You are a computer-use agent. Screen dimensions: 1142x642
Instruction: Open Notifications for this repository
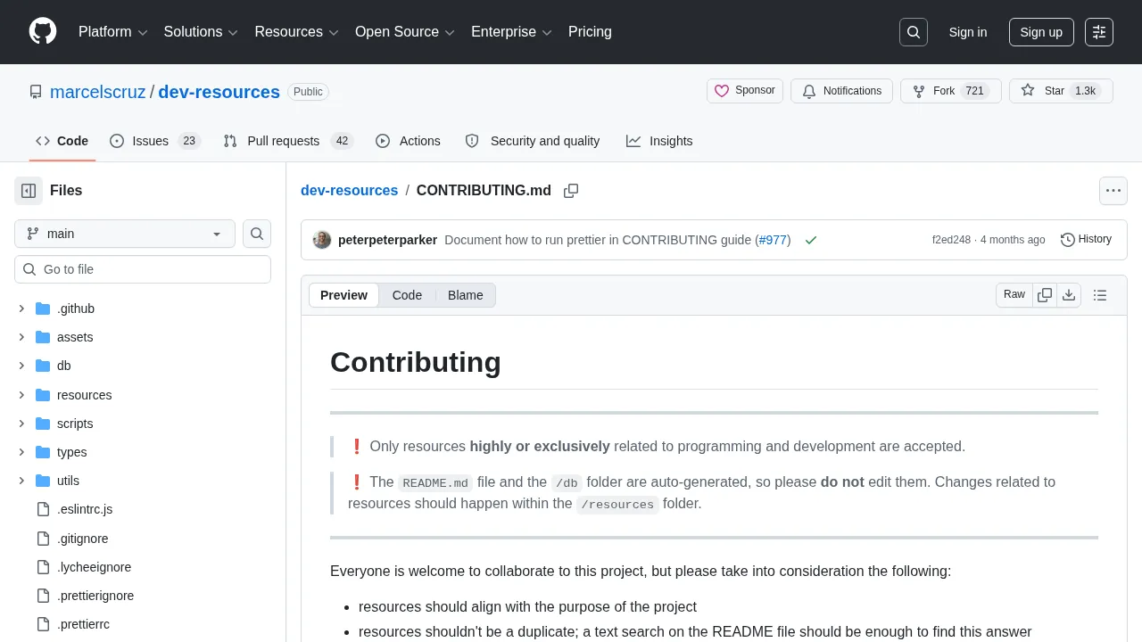[x=841, y=91]
